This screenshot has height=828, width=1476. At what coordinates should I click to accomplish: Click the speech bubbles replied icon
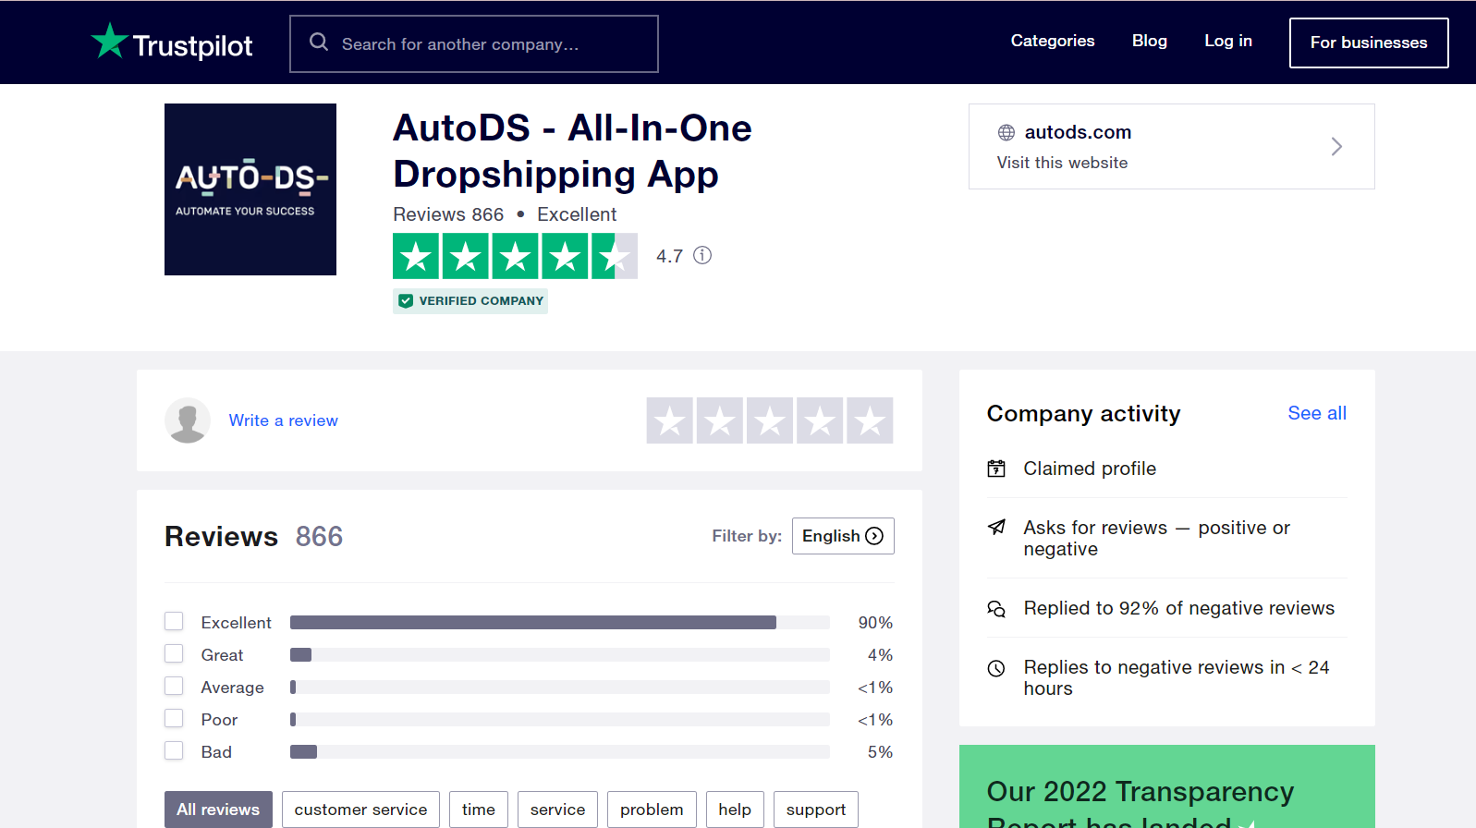(x=996, y=609)
